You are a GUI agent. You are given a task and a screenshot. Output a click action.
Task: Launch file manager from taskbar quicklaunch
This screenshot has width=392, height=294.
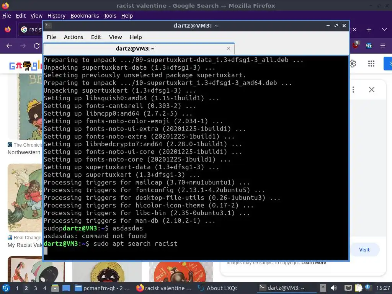point(55,288)
